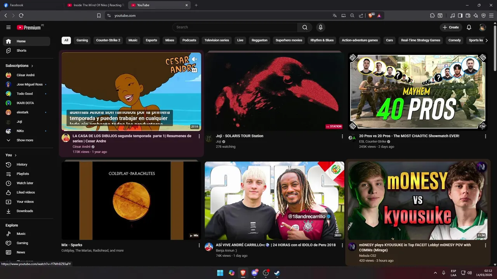Open the César André subscription channel
This screenshot has height=279, width=497.
tap(27, 75)
